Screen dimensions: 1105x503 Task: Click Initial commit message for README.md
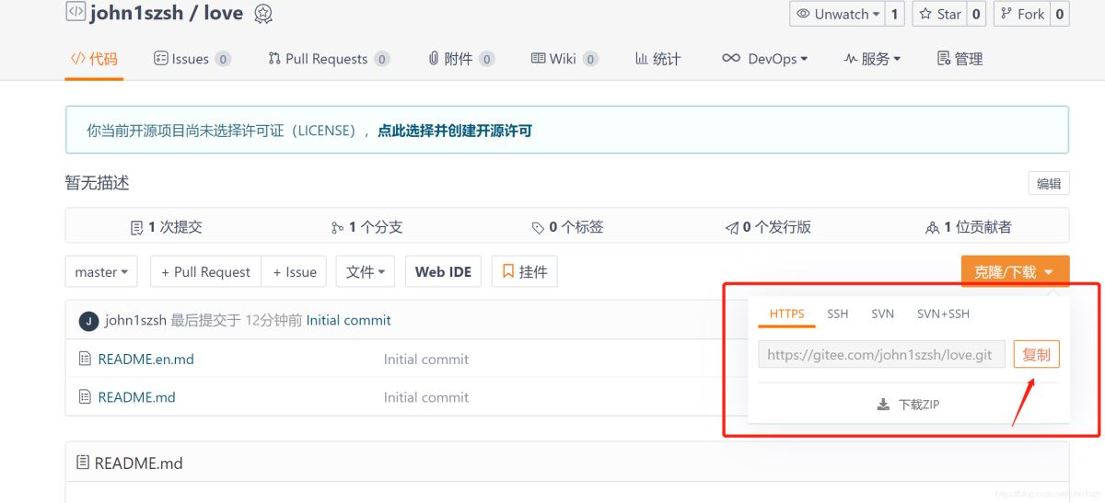tap(425, 397)
